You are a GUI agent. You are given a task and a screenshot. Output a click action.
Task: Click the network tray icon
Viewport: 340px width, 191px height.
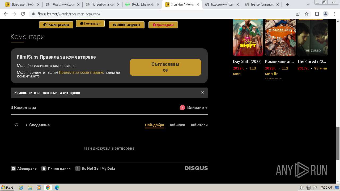pyautogui.click(x=308, y=188)
